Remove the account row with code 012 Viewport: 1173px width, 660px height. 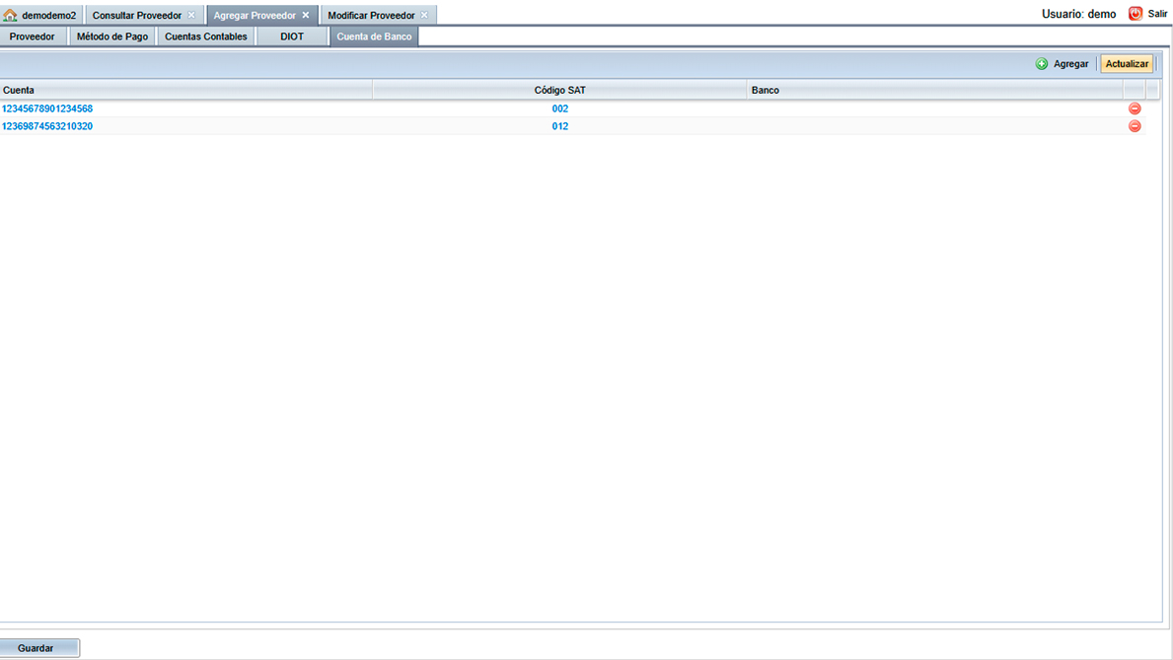pos(1135,126)
